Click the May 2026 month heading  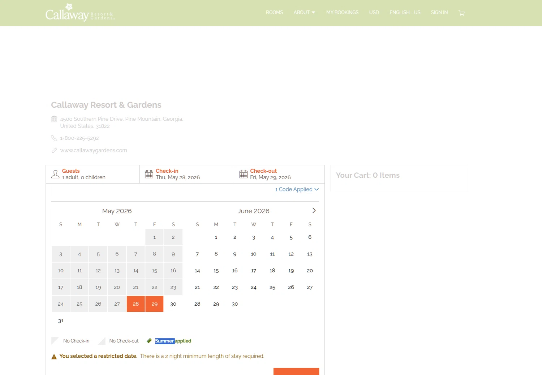point(117,211)
